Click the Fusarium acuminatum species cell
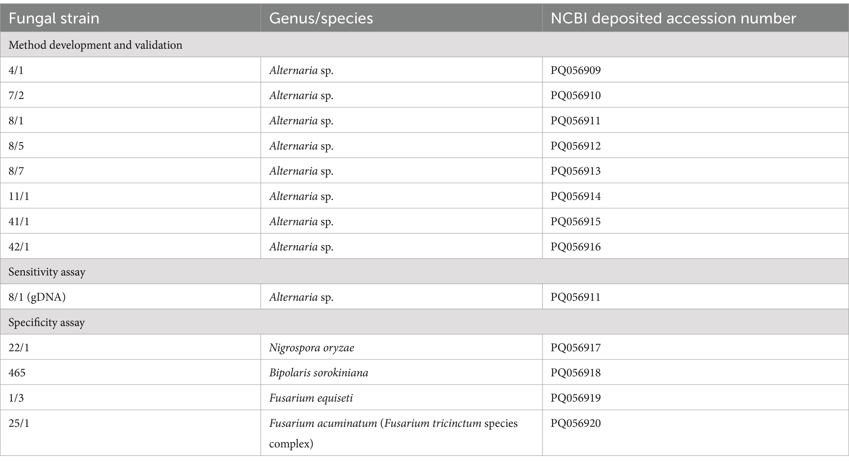 [x=401, y=433]
